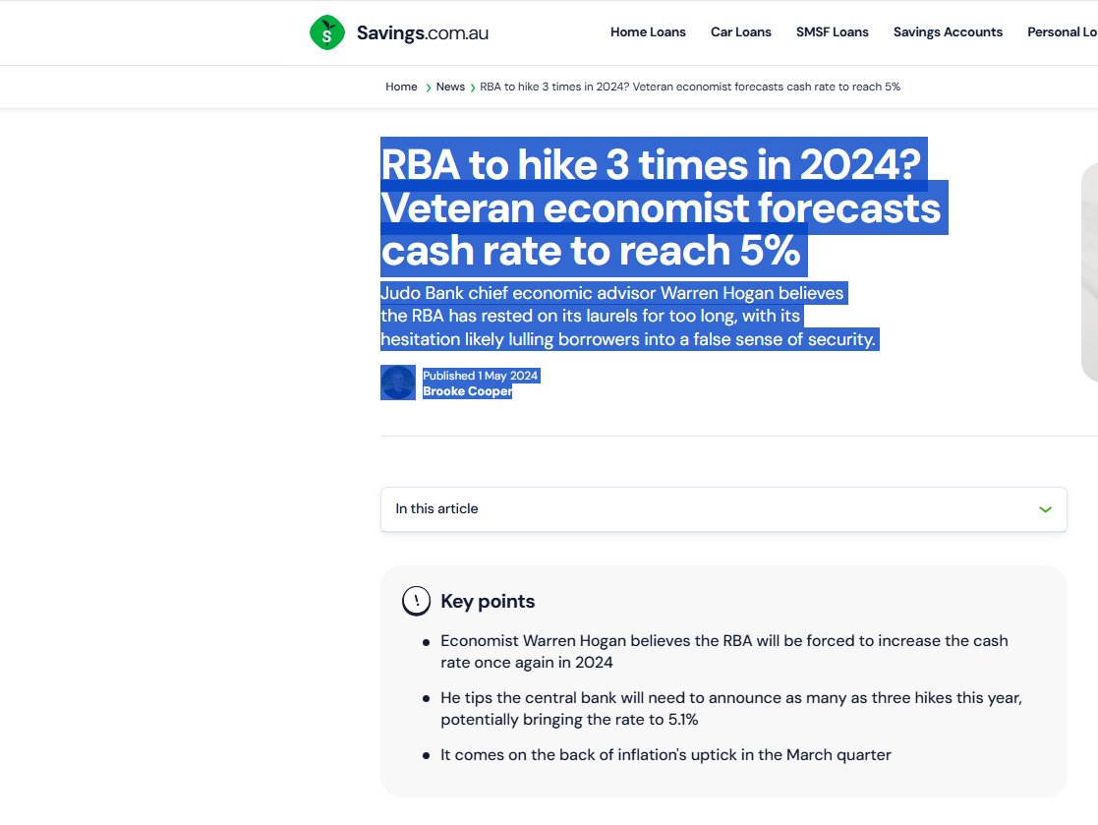
Task: Go to News in the breadcrumb
Action: (450, 87)
